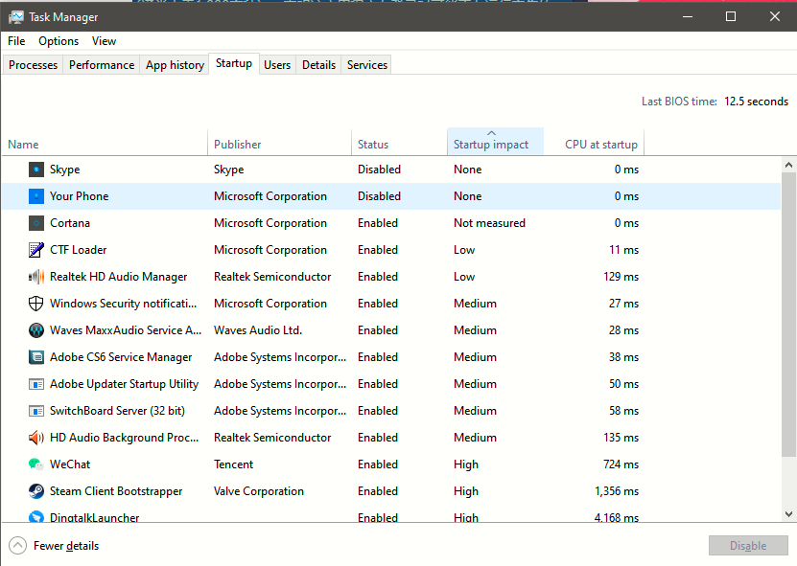Click the 129 ms CPU value
The height and width of the screenshot is (566, 797).
[x=621, y=277]
